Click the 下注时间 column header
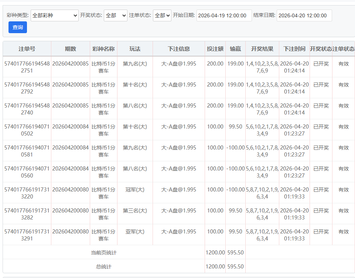The height and width of the screenshot is (278, 355). (294, 49)
